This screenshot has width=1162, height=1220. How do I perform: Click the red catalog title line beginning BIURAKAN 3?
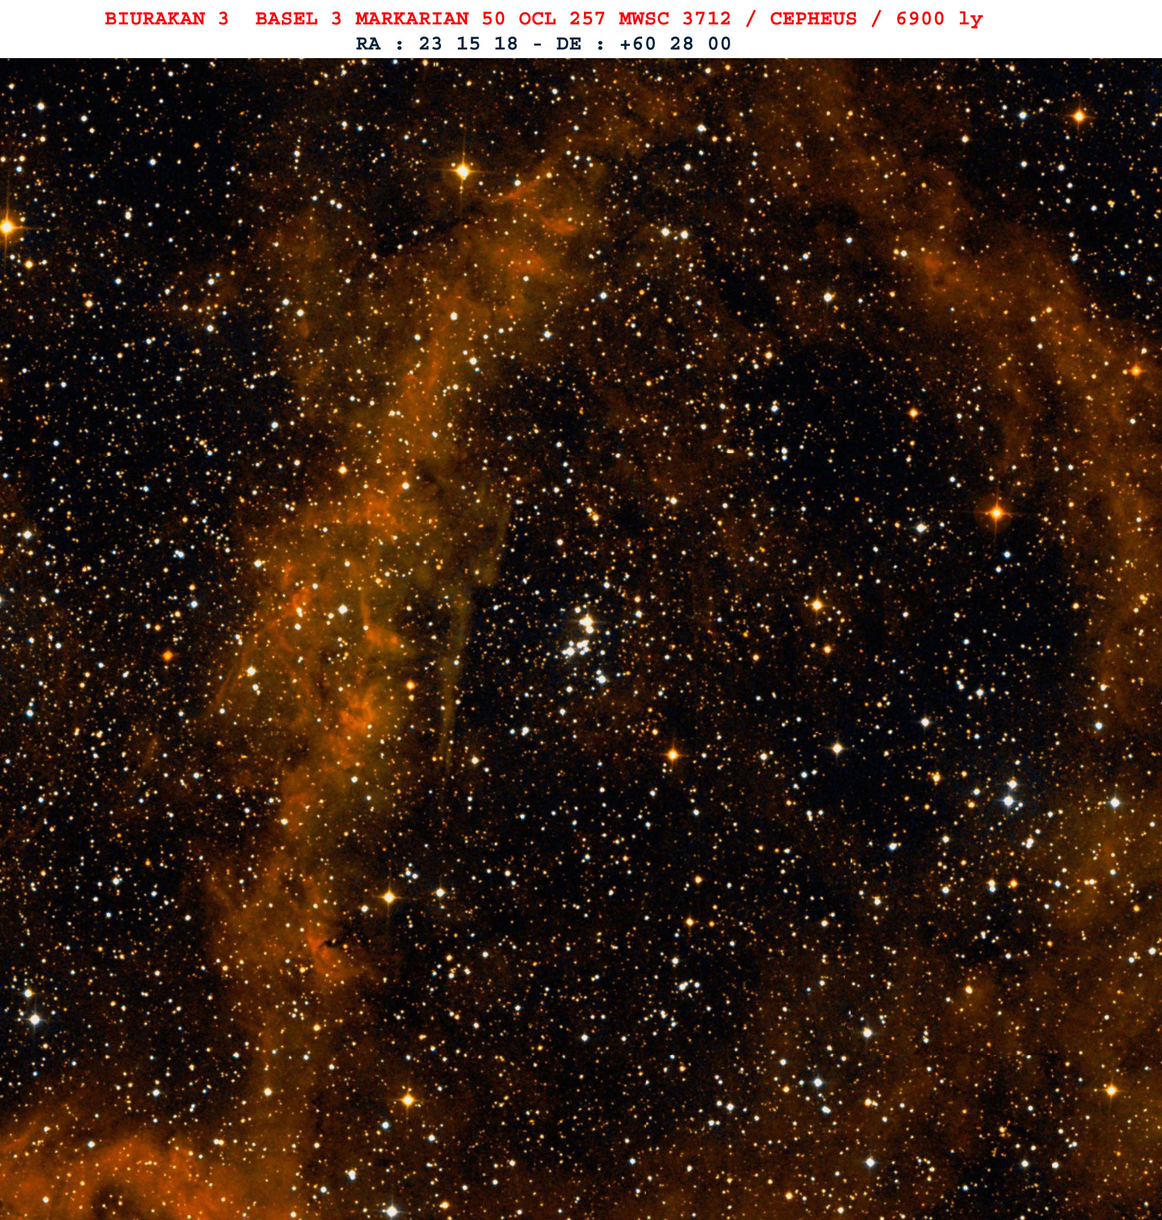point(543,19)
